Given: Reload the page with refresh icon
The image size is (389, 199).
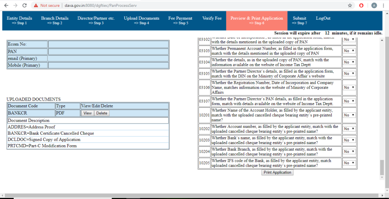Looking at the screenshot, I should click(24, 5).
